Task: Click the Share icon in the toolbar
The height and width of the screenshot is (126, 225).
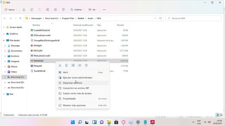Action: (x=56, y=9)
